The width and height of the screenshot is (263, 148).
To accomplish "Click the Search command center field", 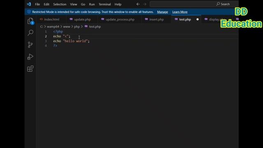I will 194,4.
